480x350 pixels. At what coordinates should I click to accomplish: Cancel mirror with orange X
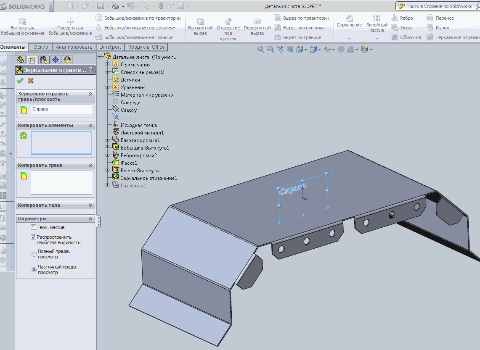(30, 81)
